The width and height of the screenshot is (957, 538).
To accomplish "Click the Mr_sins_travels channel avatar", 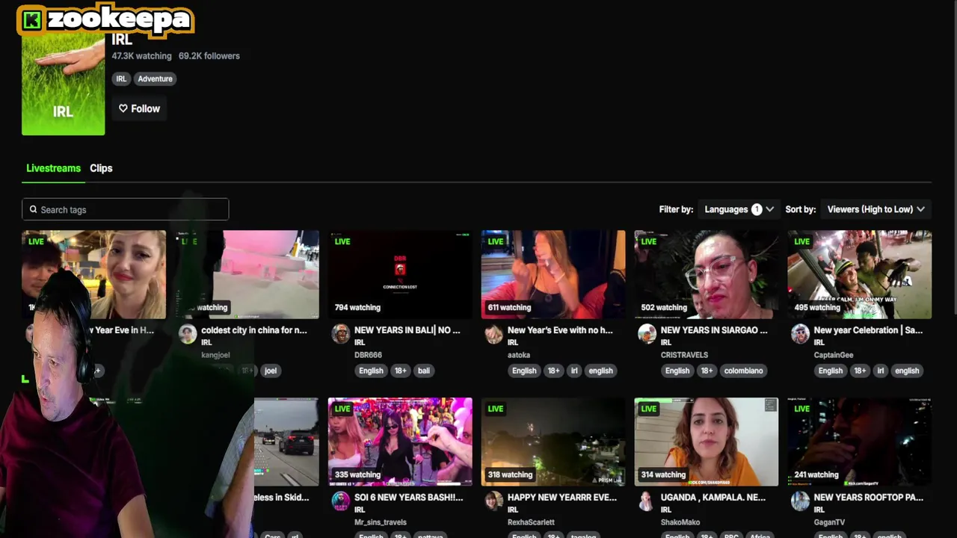I will coord(340,501).
